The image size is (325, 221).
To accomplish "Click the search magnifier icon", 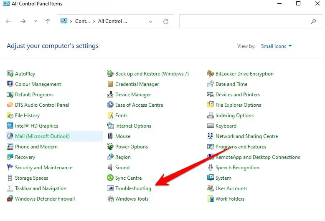I will (313, 21).
